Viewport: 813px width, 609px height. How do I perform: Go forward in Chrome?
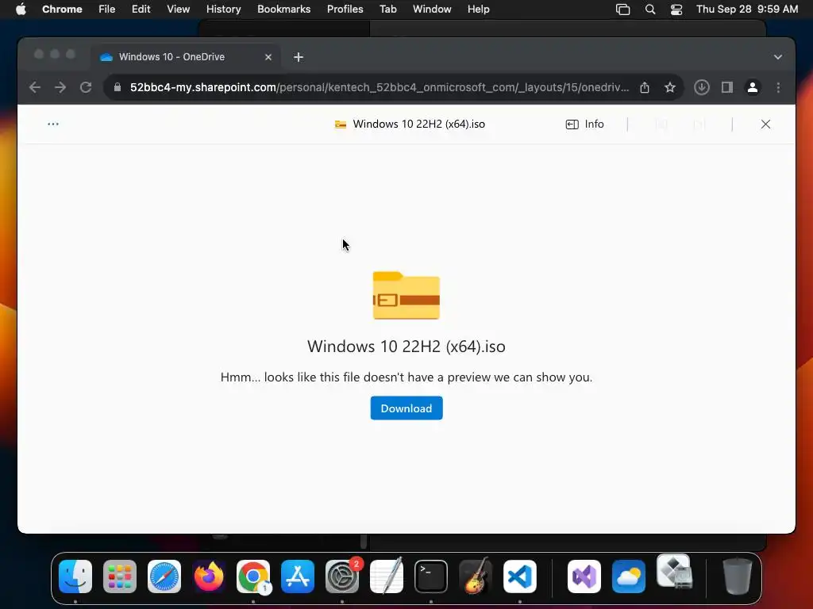(60, 87)
